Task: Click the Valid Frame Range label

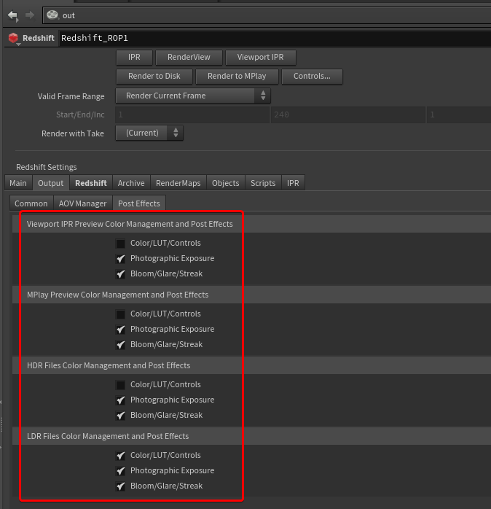Action: (x=71, y=96)
